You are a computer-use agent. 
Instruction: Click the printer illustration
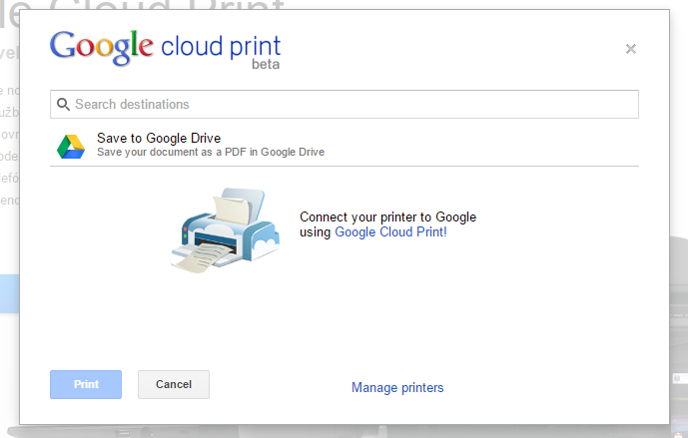pyautogui.click(x=223, y=228)
